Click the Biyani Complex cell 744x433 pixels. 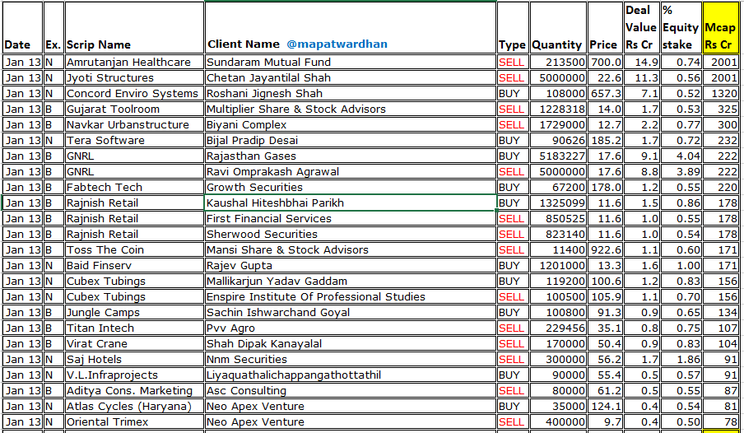pos(350,125)
